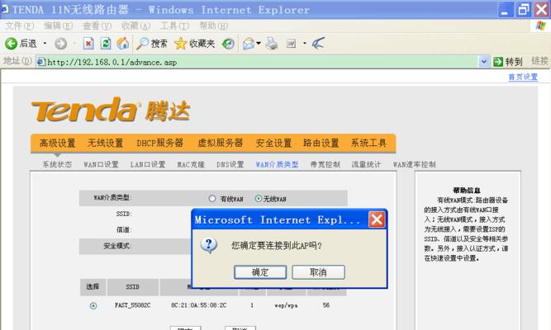Click the 链接 links toolbar label

539,61
